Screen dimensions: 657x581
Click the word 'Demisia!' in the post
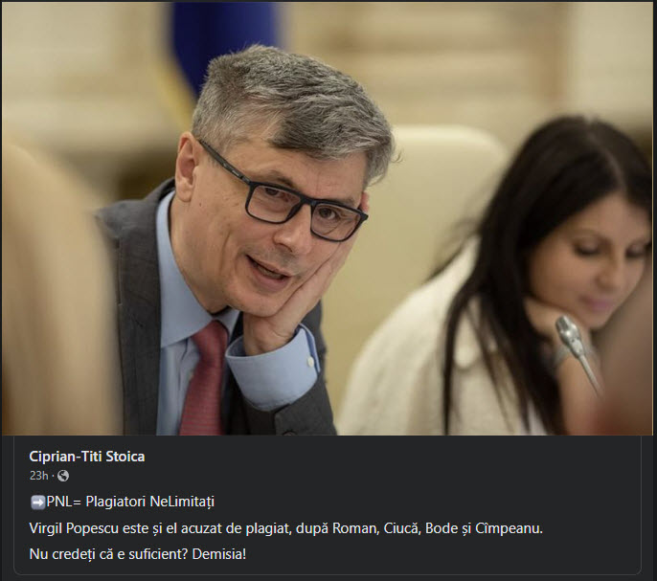click(x=219, y=554)
